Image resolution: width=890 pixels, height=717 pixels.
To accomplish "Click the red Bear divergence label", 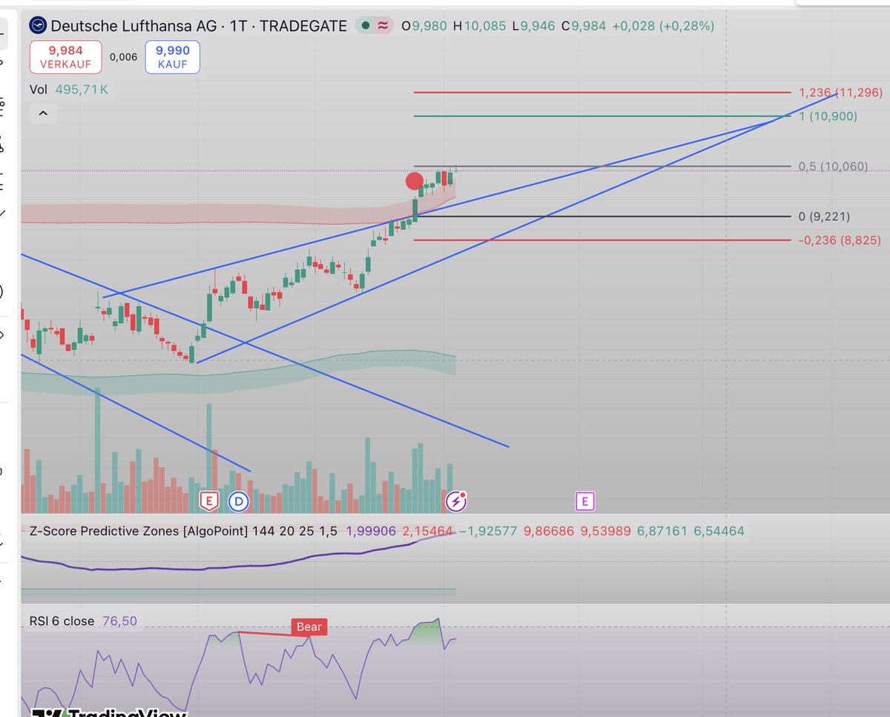I will (x=309, y=627).
